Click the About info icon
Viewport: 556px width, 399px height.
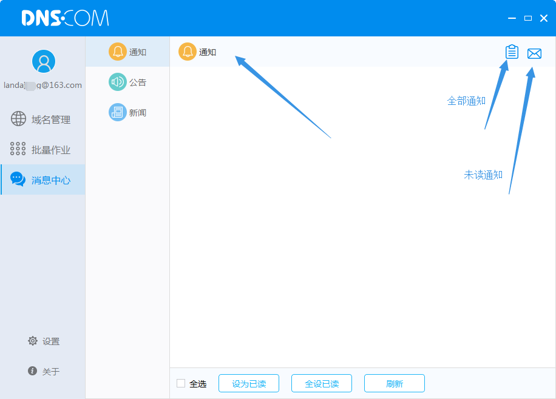coord(33,371)
